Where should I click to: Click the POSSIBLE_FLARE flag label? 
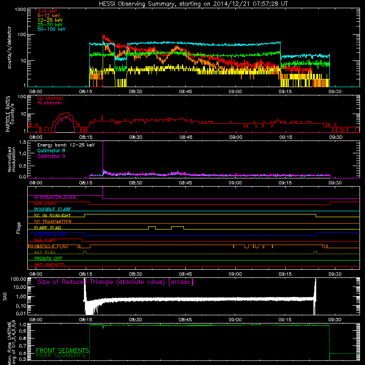52,209
